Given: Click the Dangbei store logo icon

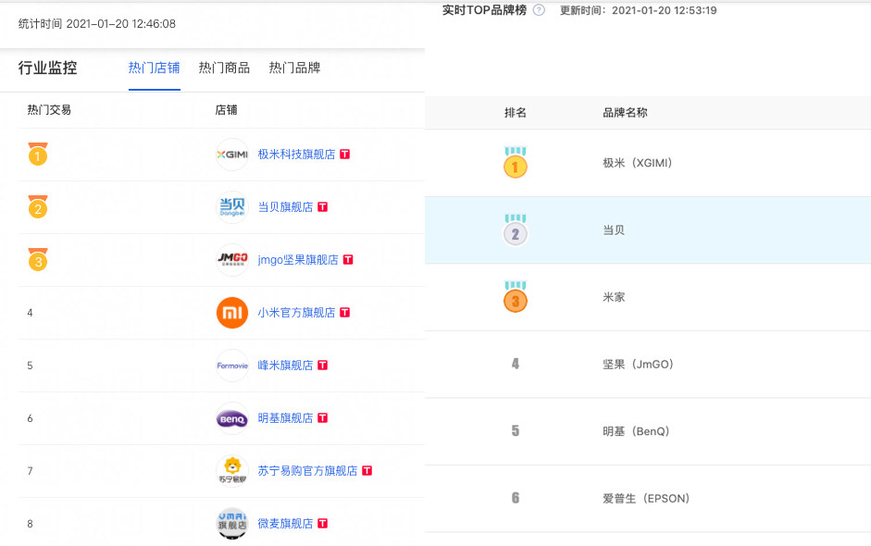Looking at the screenshot, I should point(231,207).
